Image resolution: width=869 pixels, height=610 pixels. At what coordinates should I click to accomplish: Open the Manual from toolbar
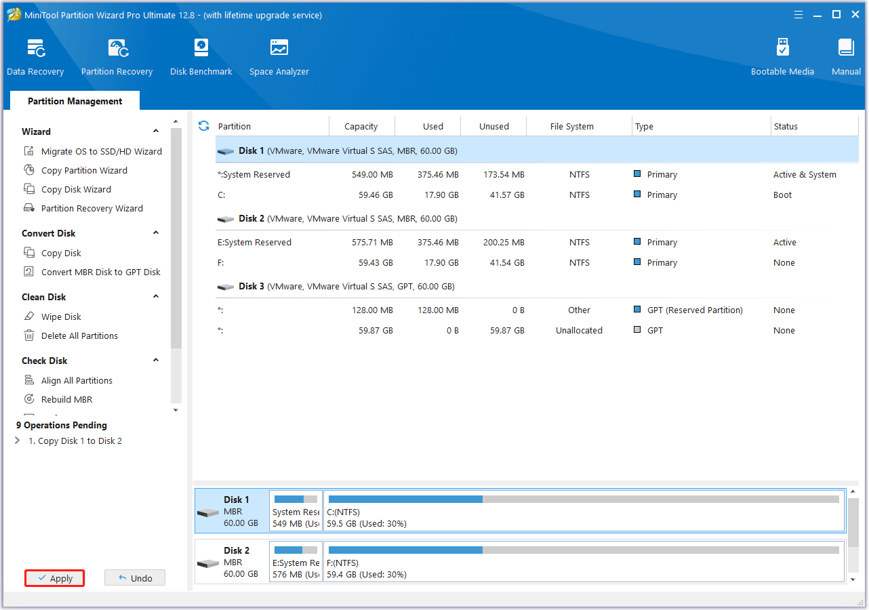click(x=846, y=58)
